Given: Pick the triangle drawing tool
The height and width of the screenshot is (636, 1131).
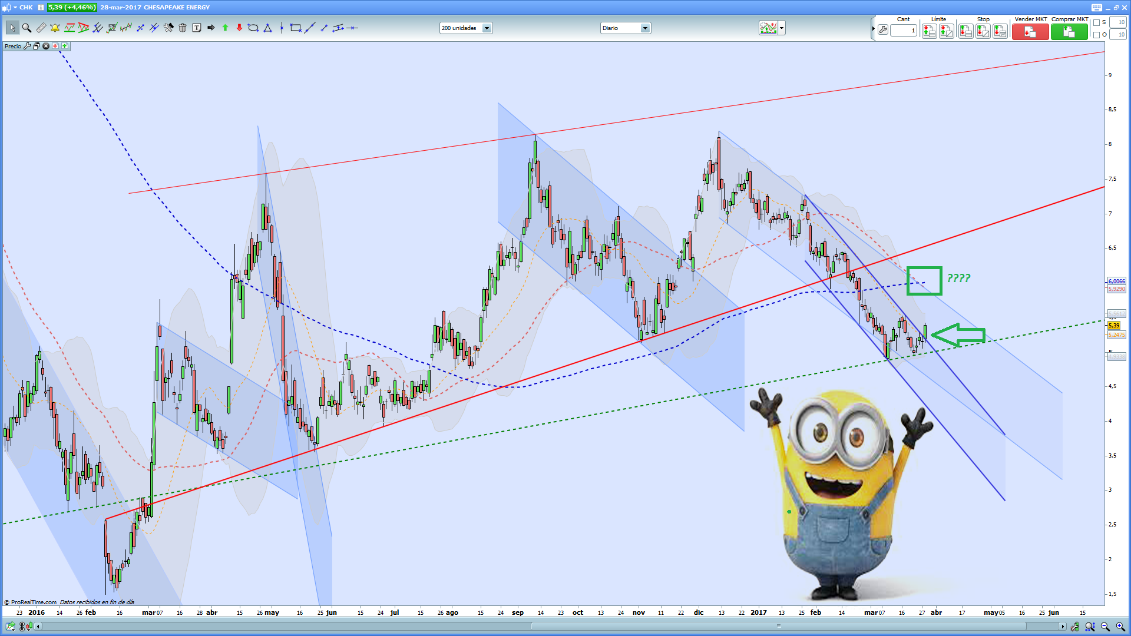Looking at the screenshot, I should pos(267,28).
